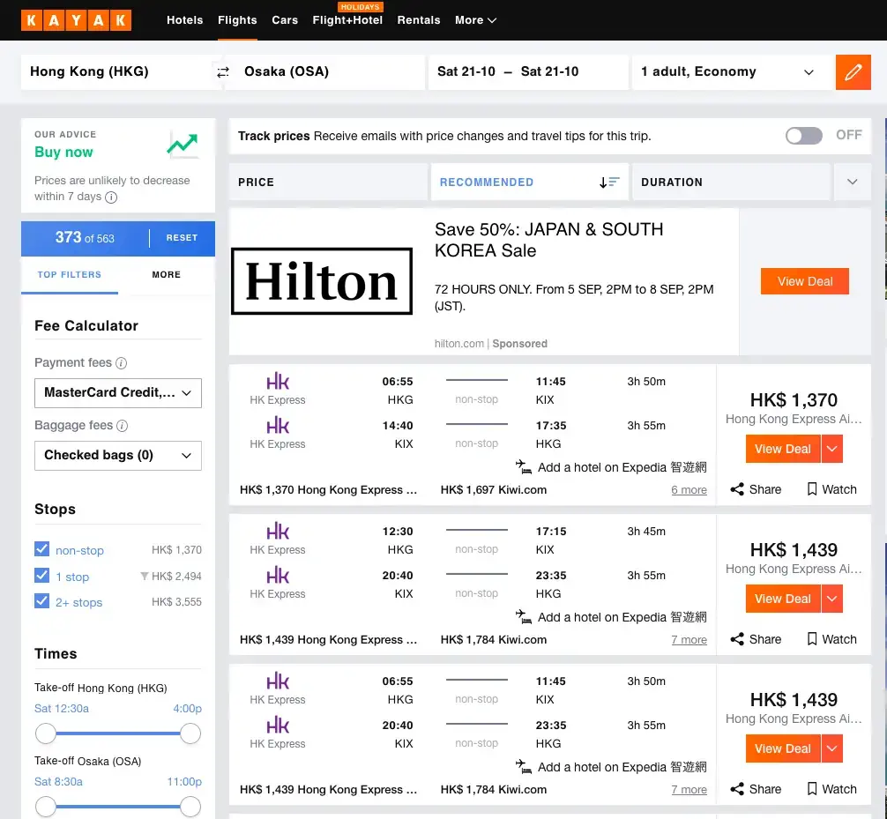The image size is (887, 819).
Task: Click '7 more' link on 12:30 flight
Action: point(689,640)
